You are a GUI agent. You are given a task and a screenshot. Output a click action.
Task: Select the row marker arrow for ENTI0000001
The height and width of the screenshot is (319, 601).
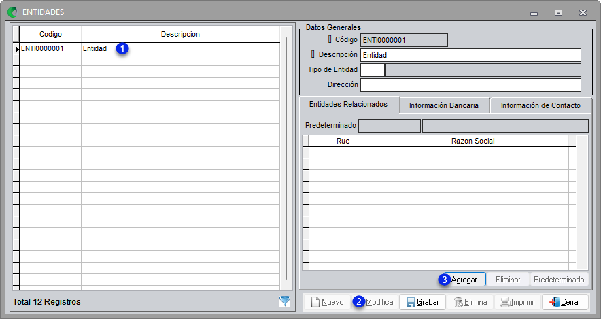click(x=16, y=49)
